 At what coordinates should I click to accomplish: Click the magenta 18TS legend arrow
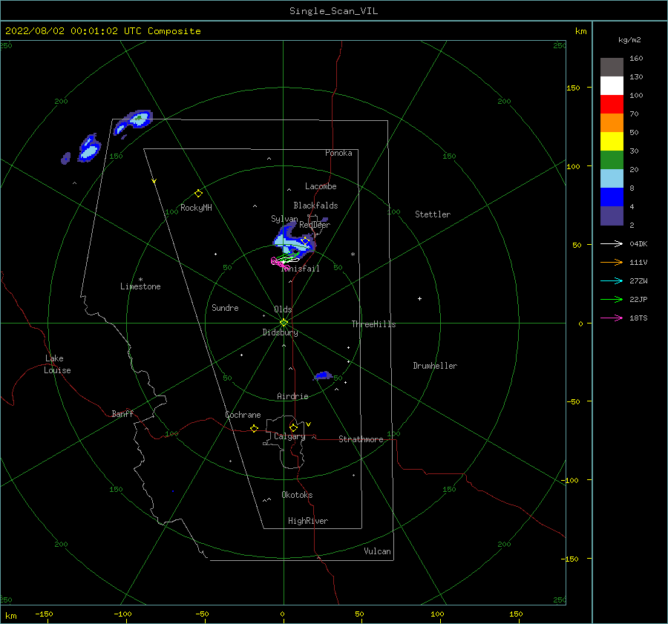point(612,318)
